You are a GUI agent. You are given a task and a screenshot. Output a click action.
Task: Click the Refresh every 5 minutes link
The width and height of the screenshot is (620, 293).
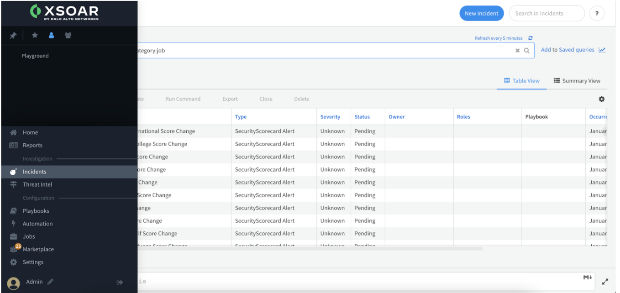499,38
